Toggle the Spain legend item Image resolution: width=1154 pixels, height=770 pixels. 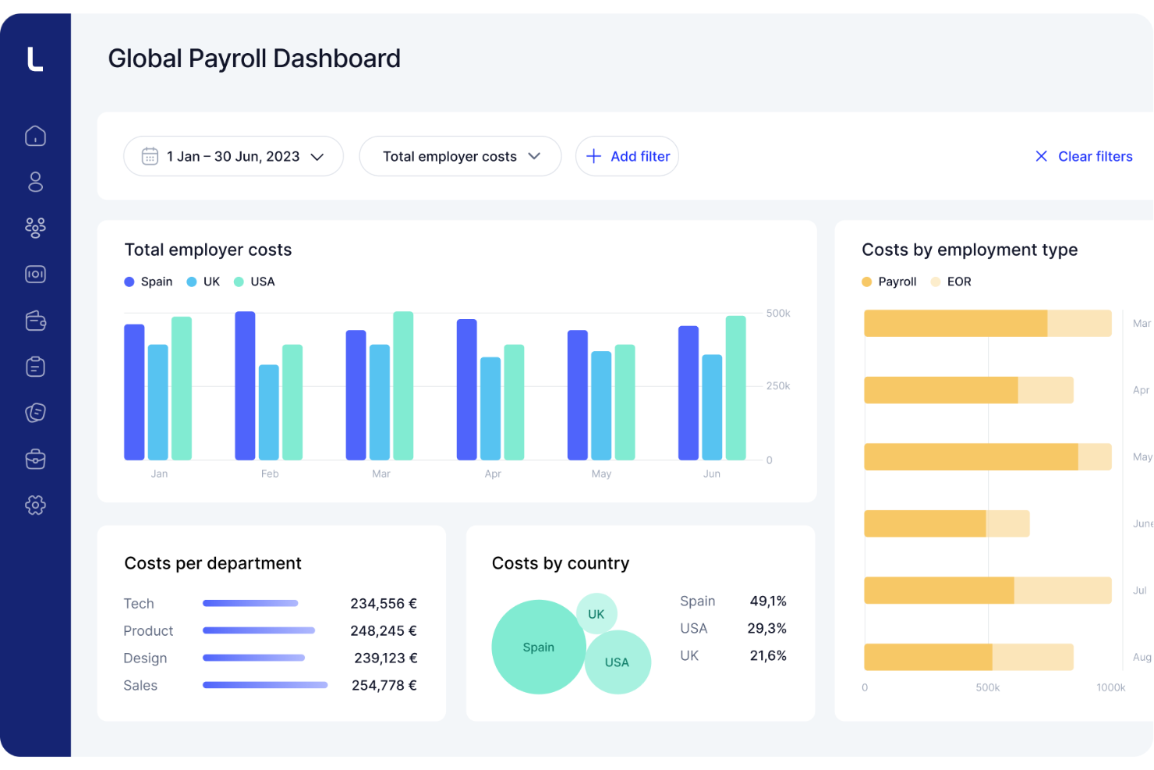coord(148,282)
